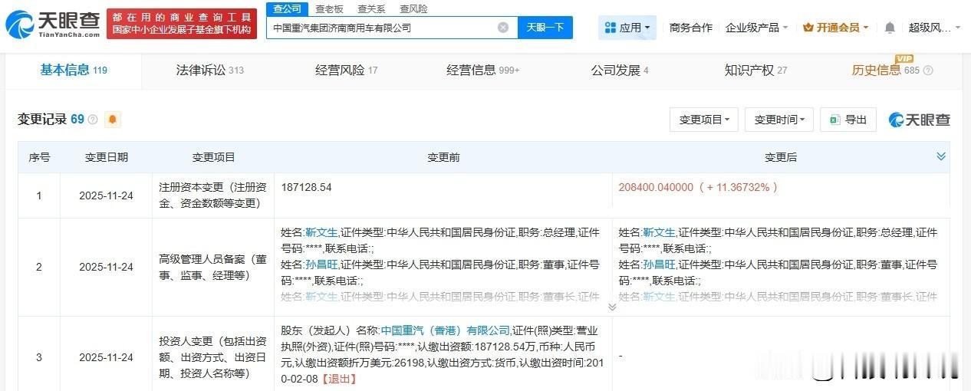This screenshot has height=391, width=971.
Task: Click the 国家中小企业发展子基金 red banner
Action: (x=182, y=24)
